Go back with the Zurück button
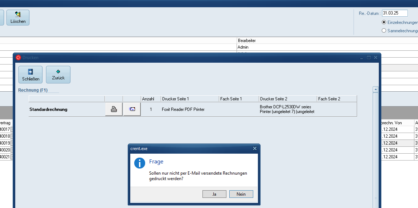Viewport: 418px width, 208px height. click(x=58, y=74)
